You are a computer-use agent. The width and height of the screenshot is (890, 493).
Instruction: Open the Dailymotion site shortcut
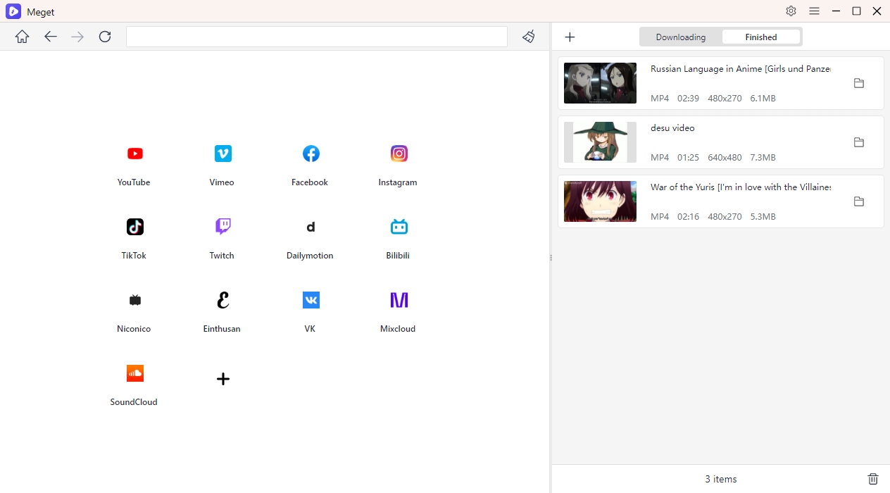point(311,227)
